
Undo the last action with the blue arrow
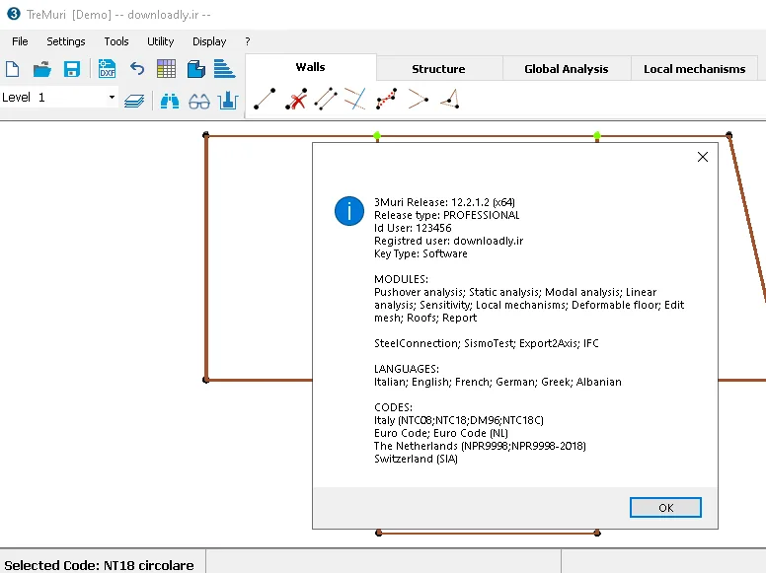137,69
